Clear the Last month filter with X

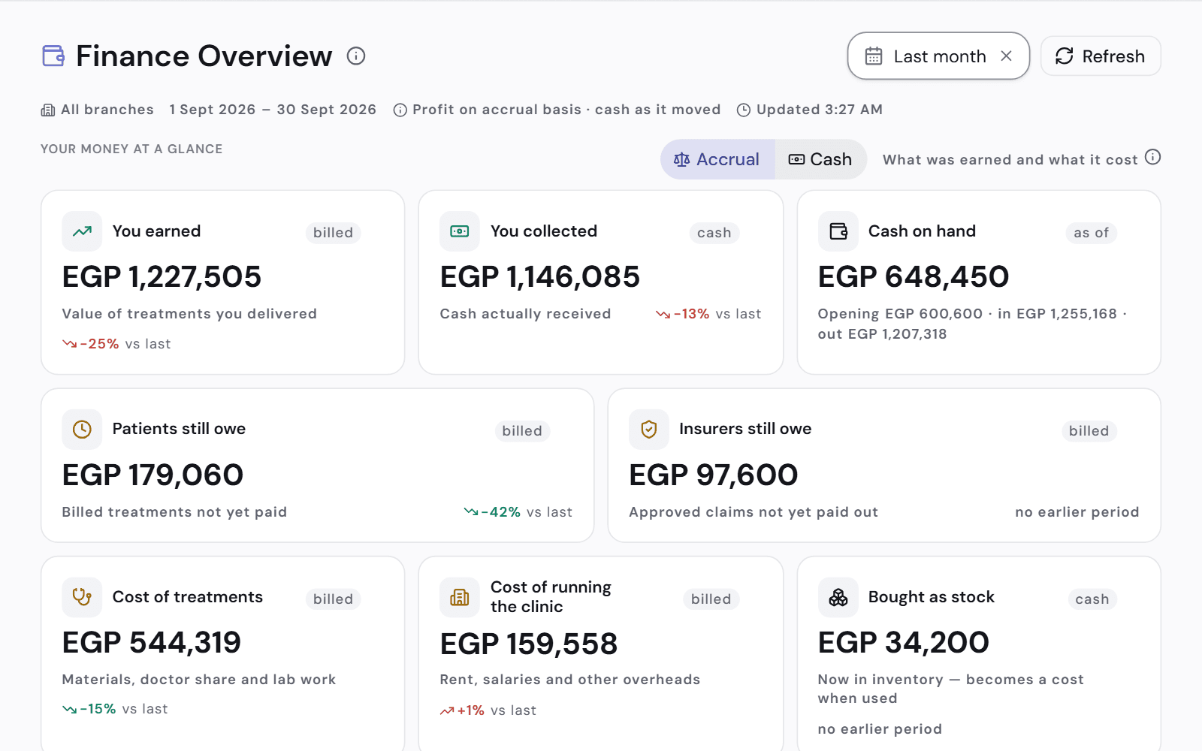click(x=1007, y=56)
